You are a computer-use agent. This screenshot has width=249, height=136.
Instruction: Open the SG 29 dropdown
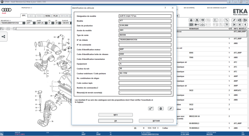point(60,23)
